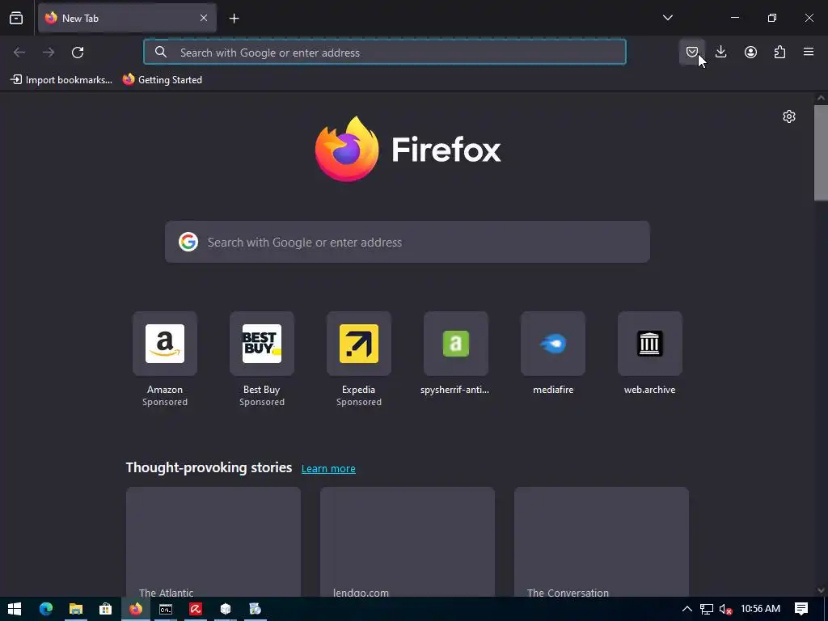Click Firefox icon in taskbar

pyautogui.click(x=136, y=609)
